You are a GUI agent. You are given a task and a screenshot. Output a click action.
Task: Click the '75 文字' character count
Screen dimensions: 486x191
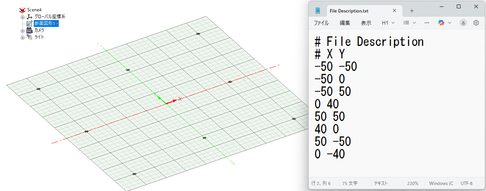coord(350,183)
